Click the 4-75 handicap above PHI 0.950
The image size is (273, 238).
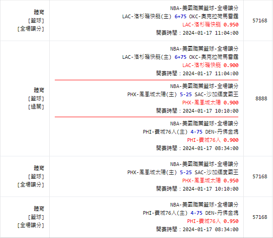pyautogui.click(x=196, y=213)
